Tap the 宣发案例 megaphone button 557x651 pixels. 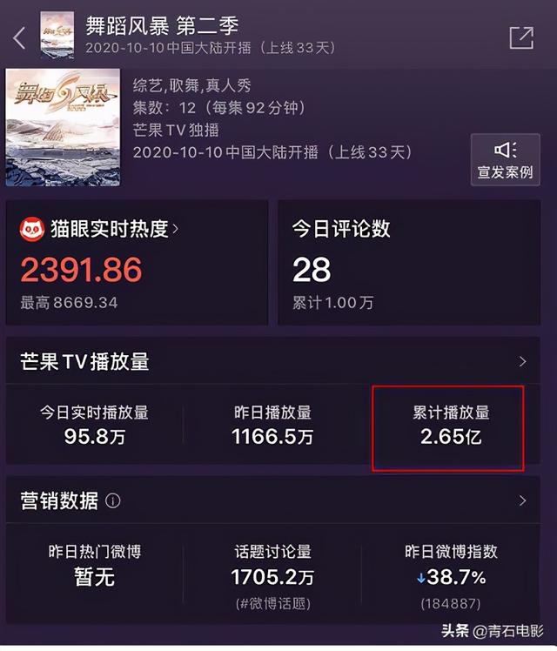(505, 160)
